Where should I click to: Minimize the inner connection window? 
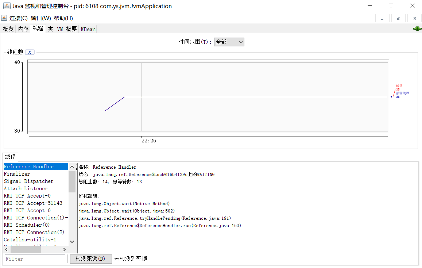point(382,19)
